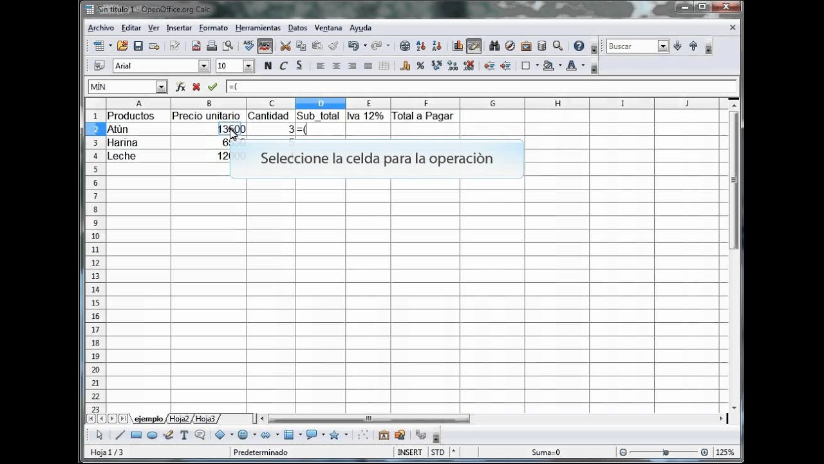824x464 pixels.
Task: Click the Copy icon
Action: (301, 46)
